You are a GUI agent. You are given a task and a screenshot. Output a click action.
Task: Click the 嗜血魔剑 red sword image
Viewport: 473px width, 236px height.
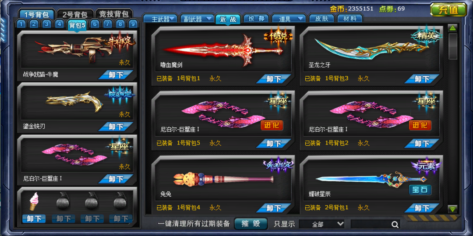pos(222,50)
